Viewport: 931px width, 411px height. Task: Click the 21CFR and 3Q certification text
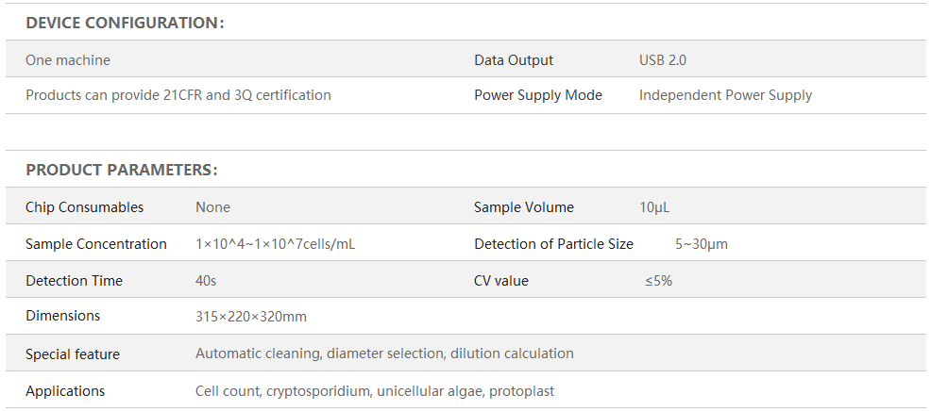pos(178,95)
